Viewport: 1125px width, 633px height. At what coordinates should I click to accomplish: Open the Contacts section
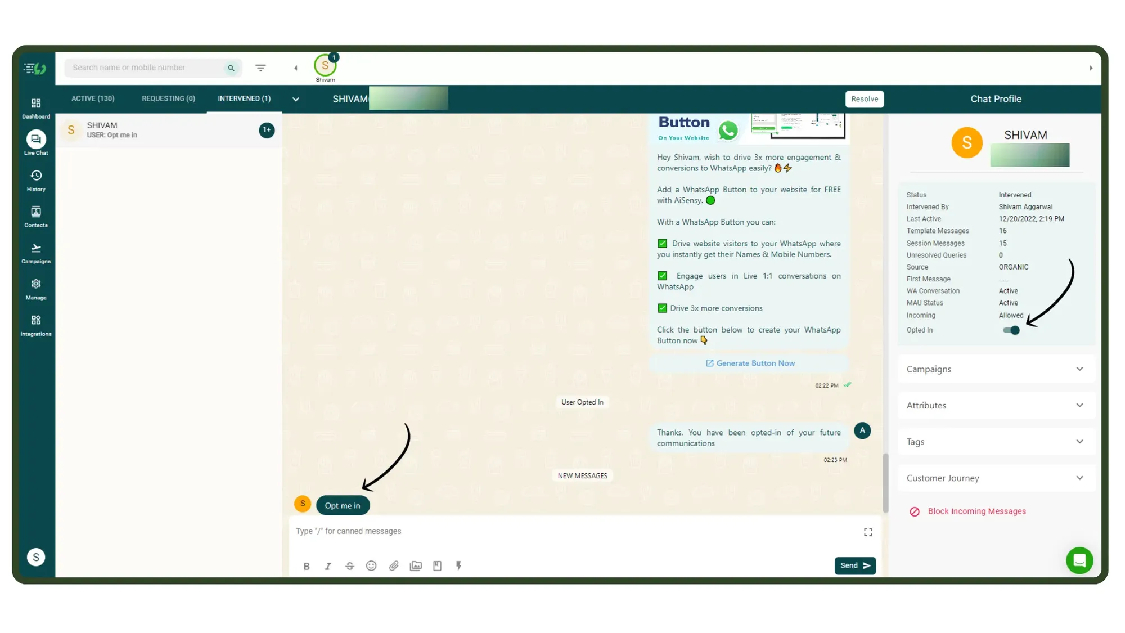pos(35,217)
